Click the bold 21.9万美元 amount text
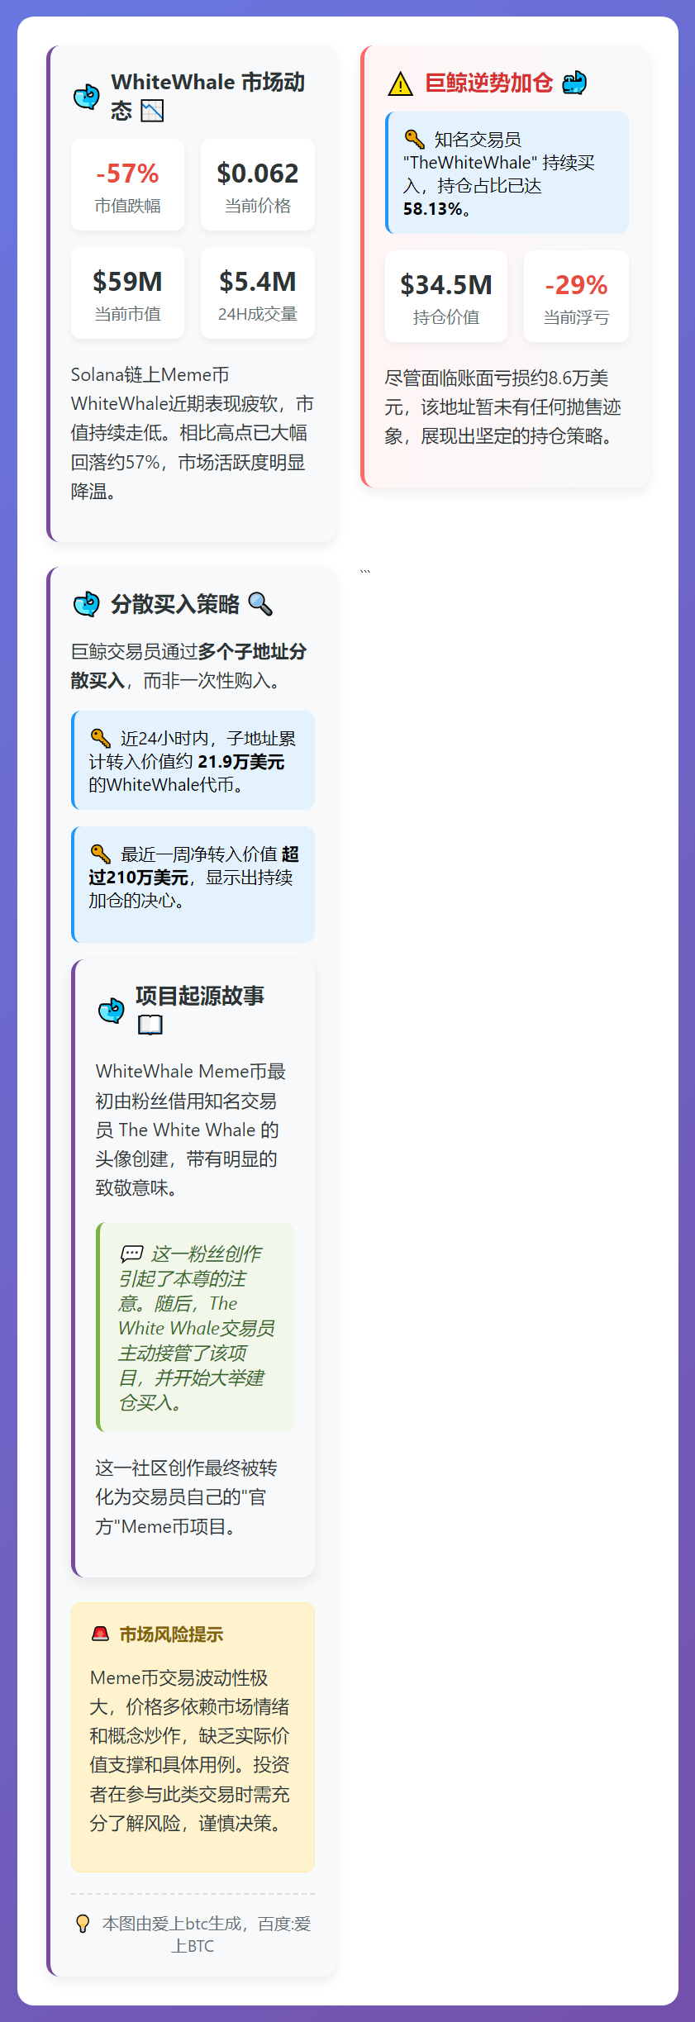Viewport: 695px width, 2022px height. point(240,761)
